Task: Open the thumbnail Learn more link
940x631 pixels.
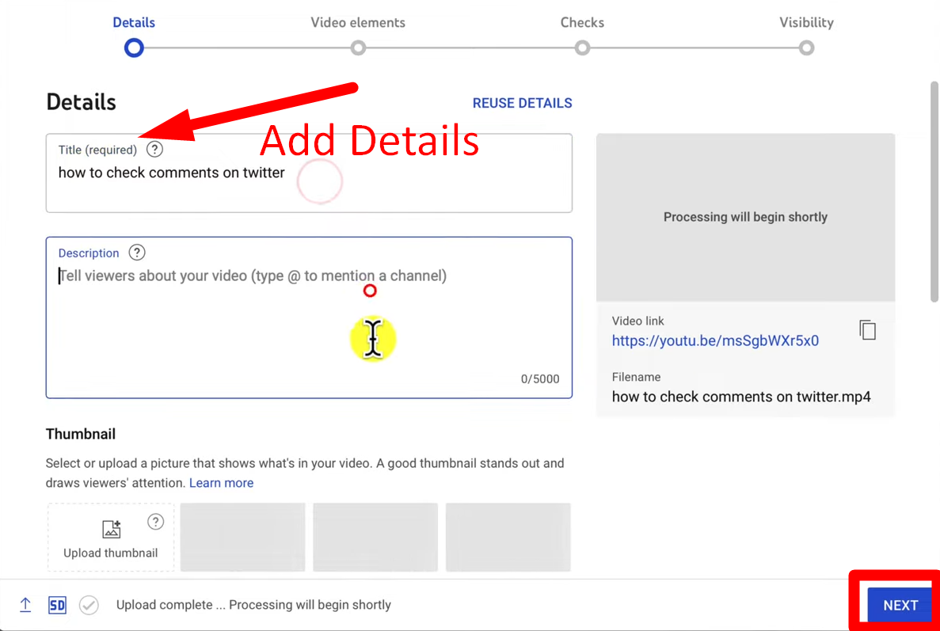Action: point(221,482)
